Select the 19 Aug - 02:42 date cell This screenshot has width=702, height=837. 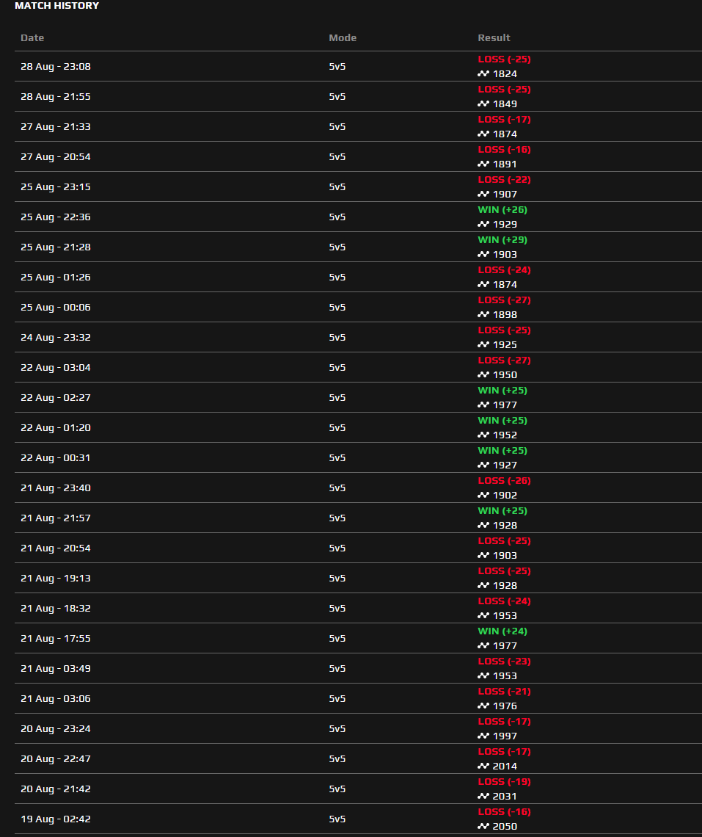pyautogui.click(x=56, y=819)
